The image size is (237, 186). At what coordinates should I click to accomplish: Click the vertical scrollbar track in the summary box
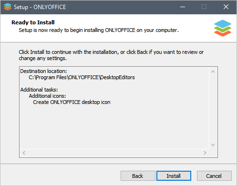(x=213, y=108)
